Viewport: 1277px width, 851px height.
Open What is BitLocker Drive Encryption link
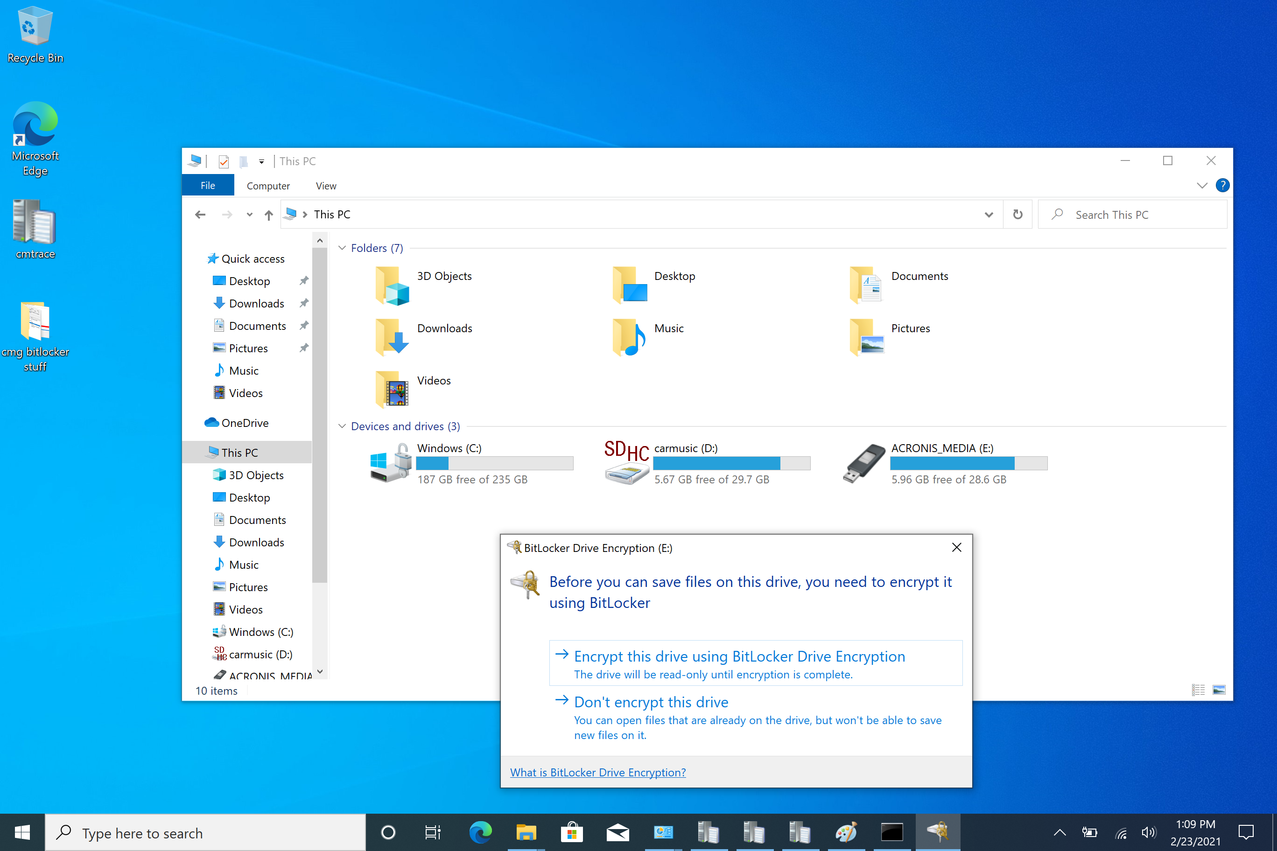click(598, 772)
